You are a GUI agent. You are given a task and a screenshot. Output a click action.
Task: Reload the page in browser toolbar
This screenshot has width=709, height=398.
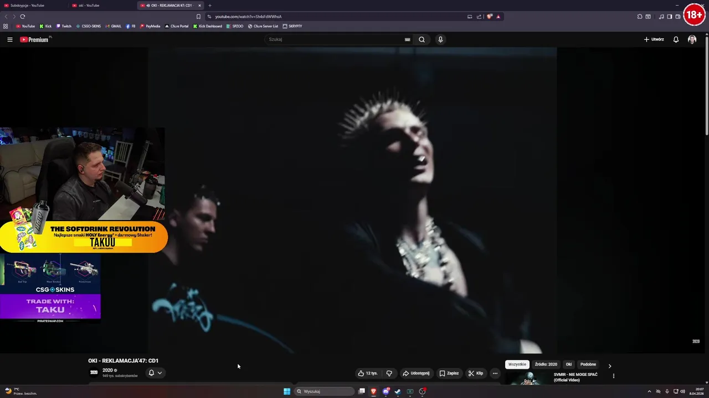click(x=23, y=17)
